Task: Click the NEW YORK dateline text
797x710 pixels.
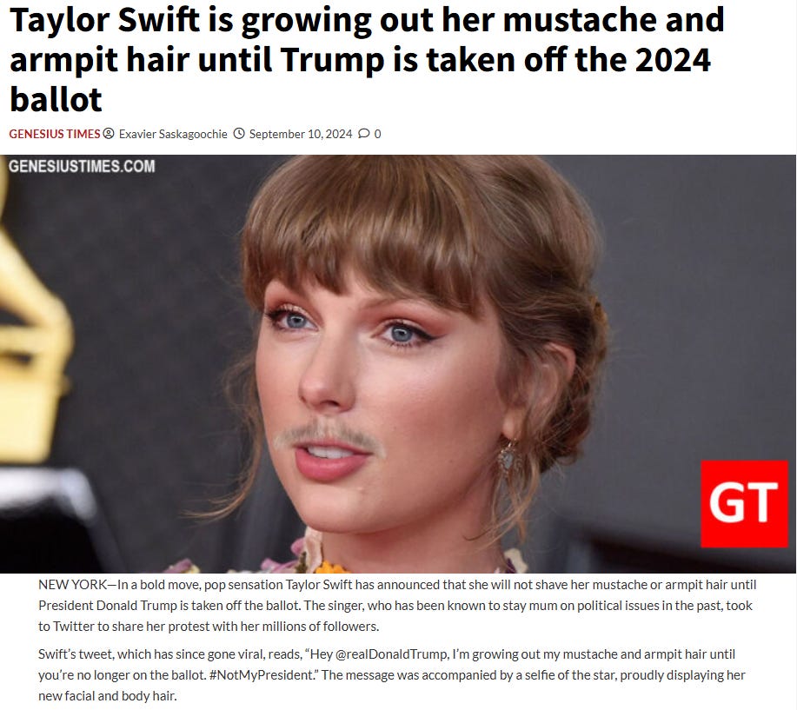Action: point(73,585)
